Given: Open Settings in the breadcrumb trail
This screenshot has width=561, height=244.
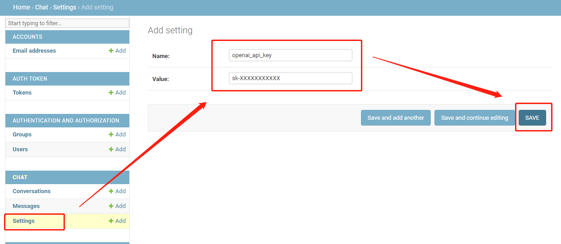Looking at the screenshot, I should coord(64,7).
